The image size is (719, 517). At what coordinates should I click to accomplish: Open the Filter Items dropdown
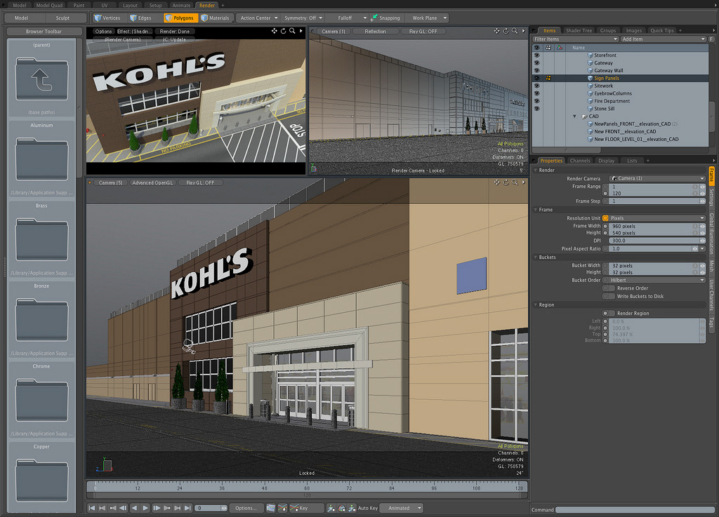[576, 39]
